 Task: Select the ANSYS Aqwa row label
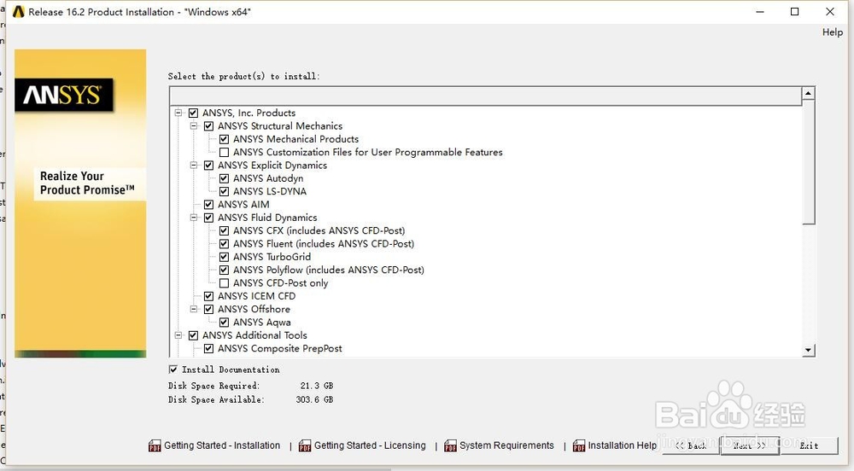(x=262, y=323)
